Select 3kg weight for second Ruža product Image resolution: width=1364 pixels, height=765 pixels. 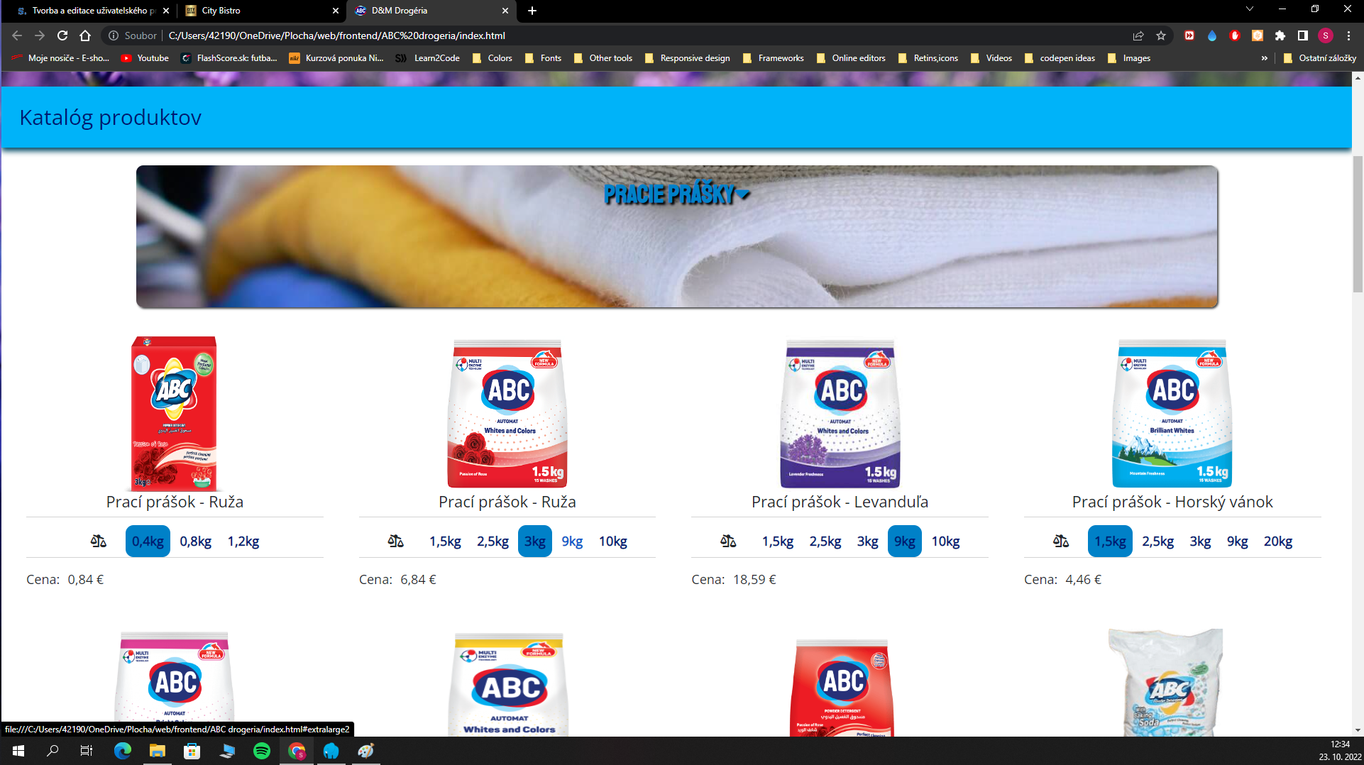[535, 541]
